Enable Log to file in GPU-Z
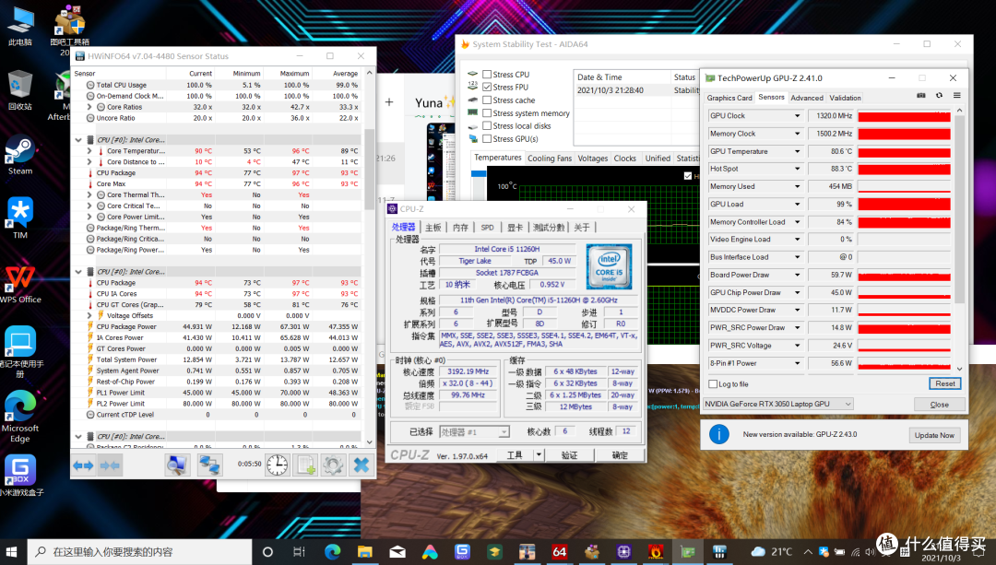The width and height of the screenshot is (996, 565). 713,384
